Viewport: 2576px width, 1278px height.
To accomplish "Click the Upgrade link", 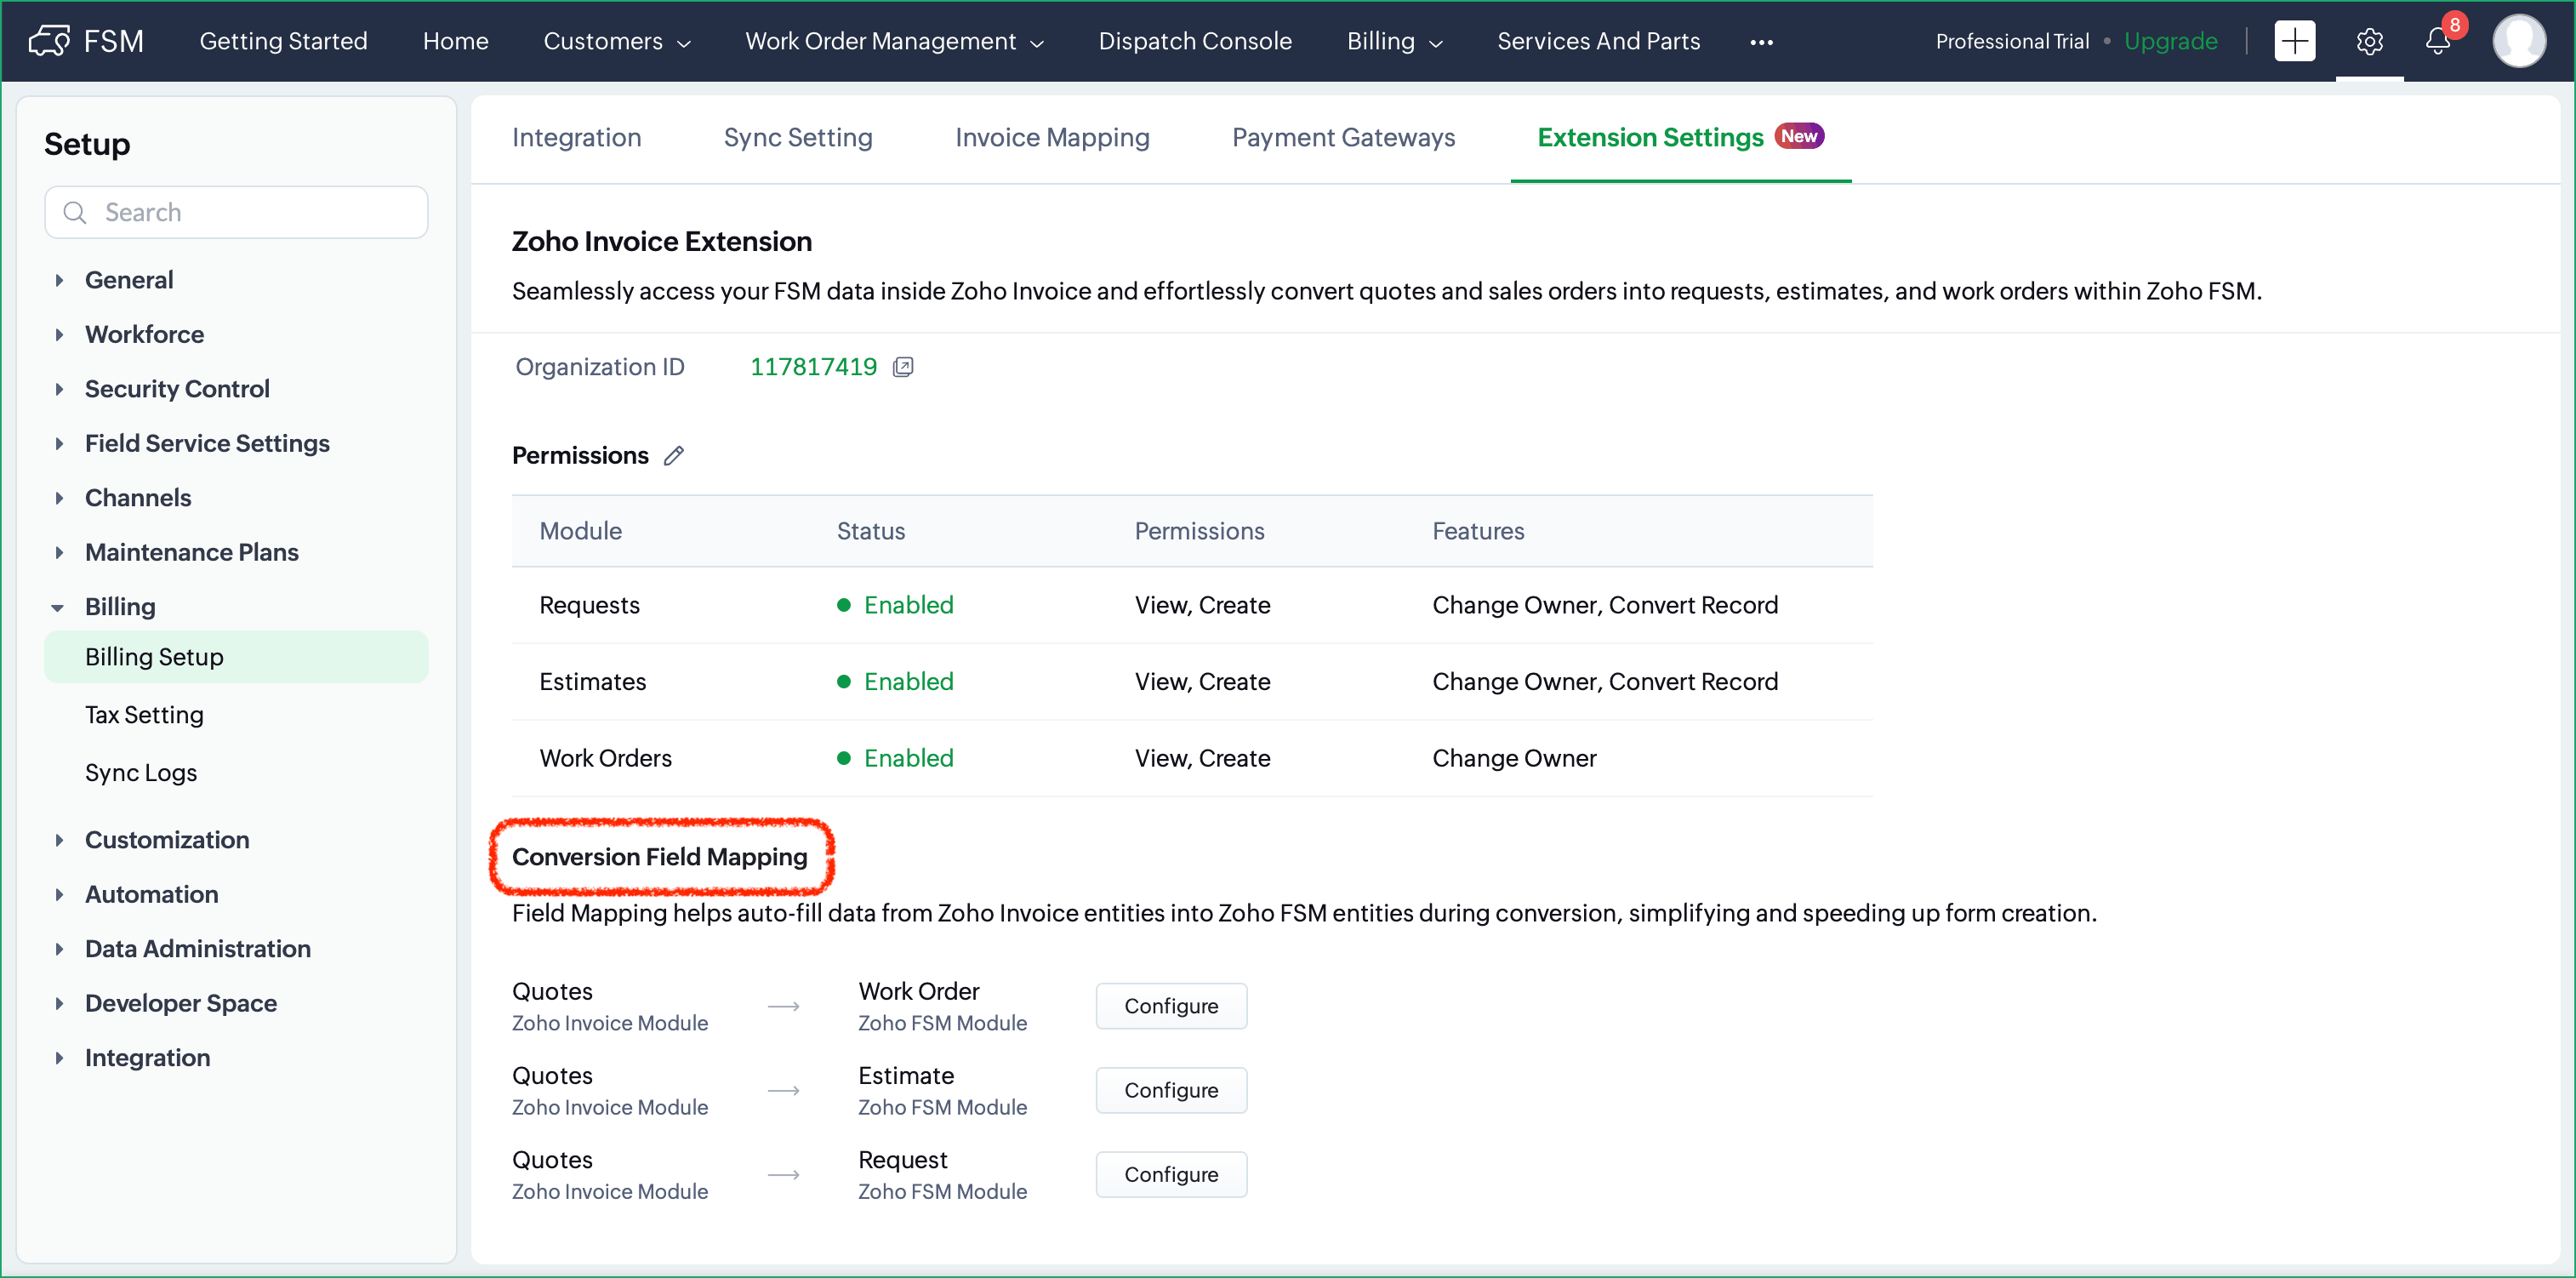I will [x=2170, y=41].
